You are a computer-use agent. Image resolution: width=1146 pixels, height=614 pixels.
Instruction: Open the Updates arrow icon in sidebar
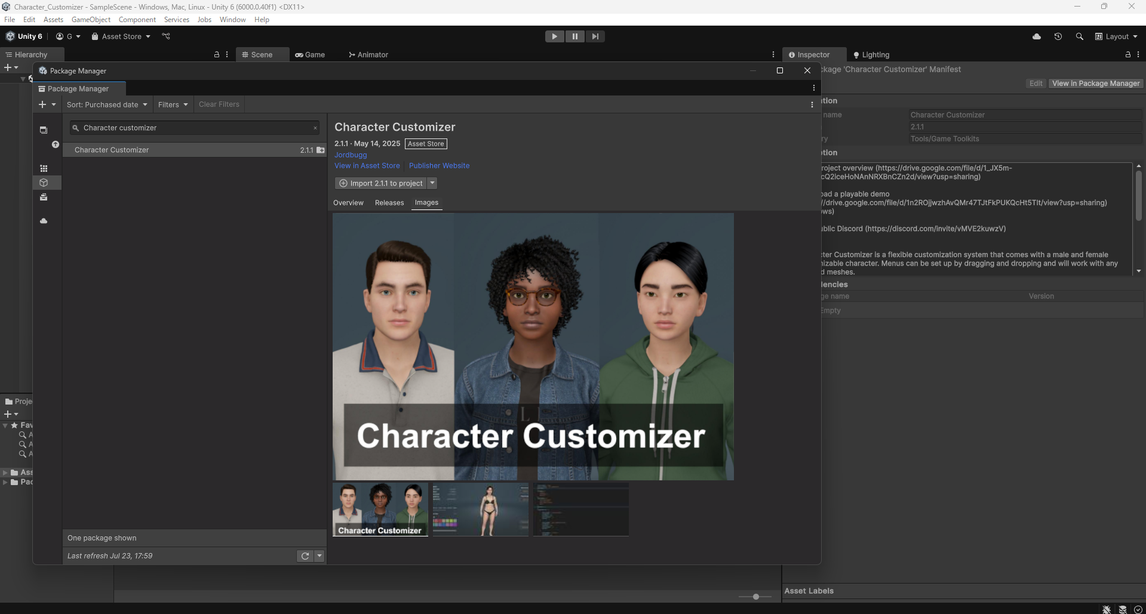56,144
